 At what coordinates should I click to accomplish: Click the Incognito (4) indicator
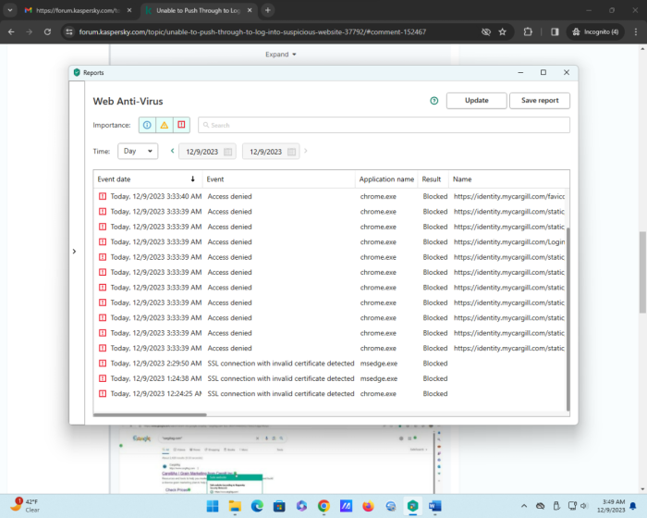pos(595,31)
